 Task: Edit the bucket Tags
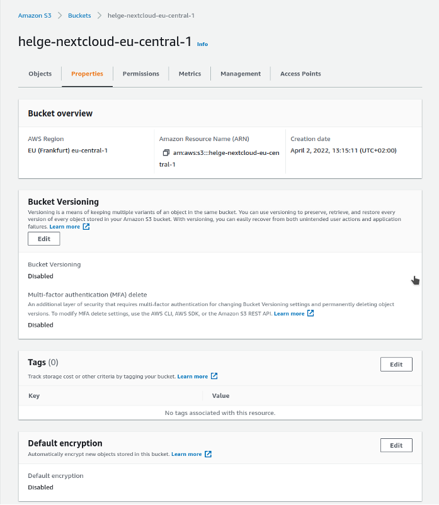[x=396, y=364]
